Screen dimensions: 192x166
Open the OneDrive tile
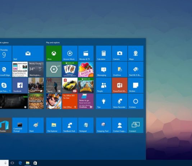[x=120, y=69]
